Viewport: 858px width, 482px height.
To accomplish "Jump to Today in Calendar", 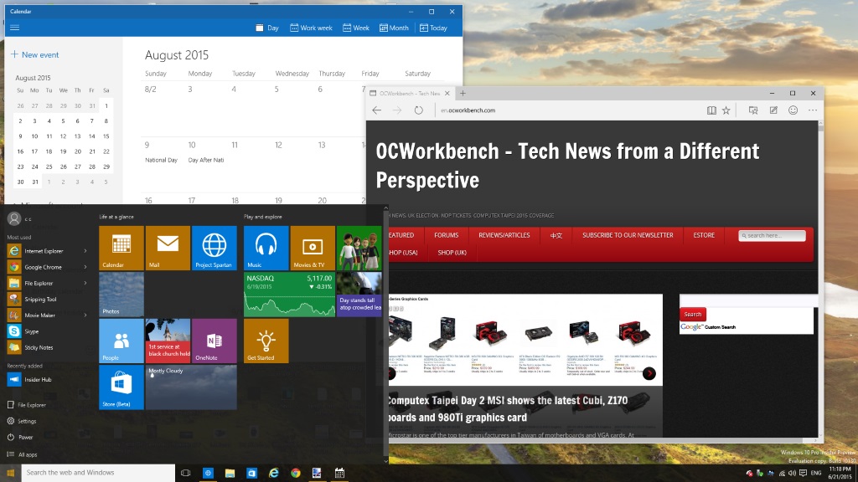I will [x=433, y=28].
